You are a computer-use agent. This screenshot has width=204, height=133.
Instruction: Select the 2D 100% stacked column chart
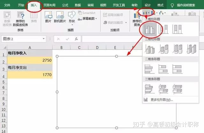click(177, 29)
